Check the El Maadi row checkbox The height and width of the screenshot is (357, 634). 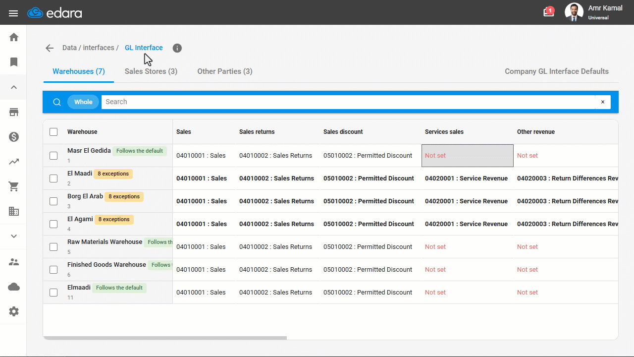[x=53, y=178]
